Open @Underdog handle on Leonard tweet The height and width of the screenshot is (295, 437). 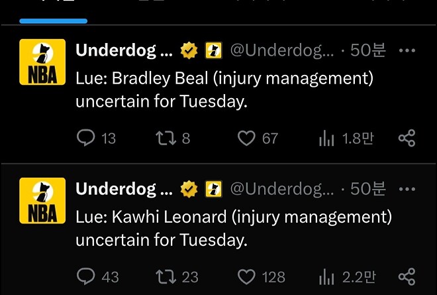pos(282,189)
